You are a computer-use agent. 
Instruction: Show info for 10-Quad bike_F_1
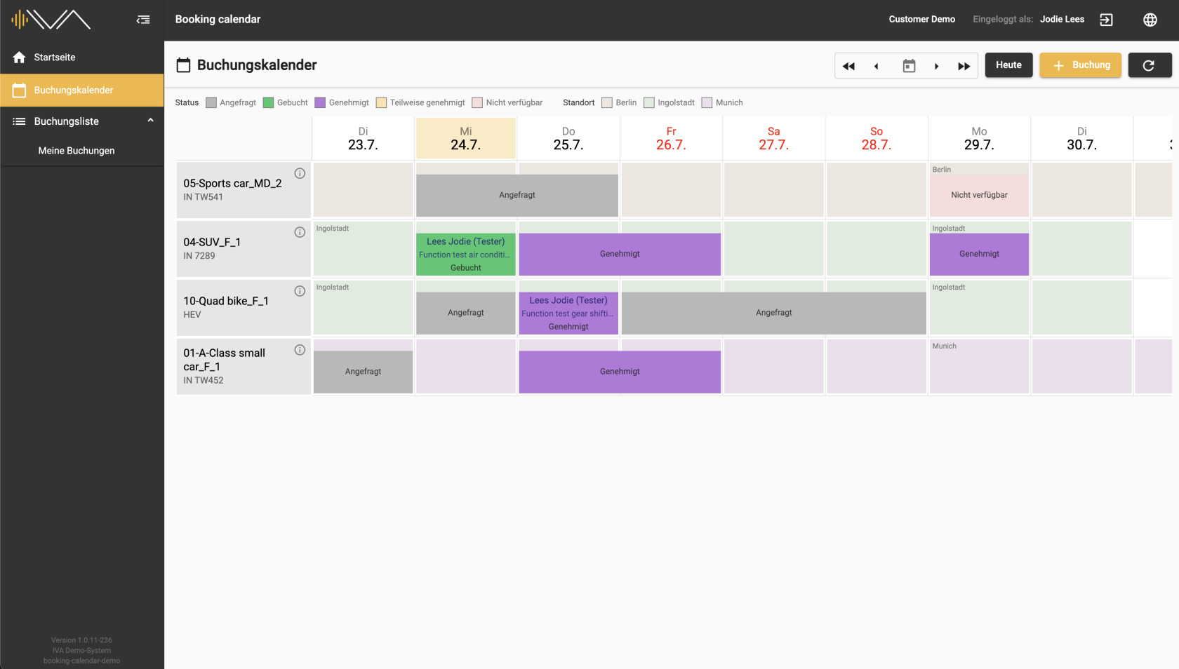pos(300,291)
